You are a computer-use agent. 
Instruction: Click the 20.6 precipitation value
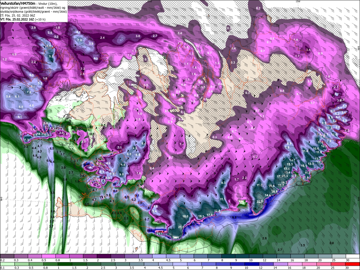274,192
